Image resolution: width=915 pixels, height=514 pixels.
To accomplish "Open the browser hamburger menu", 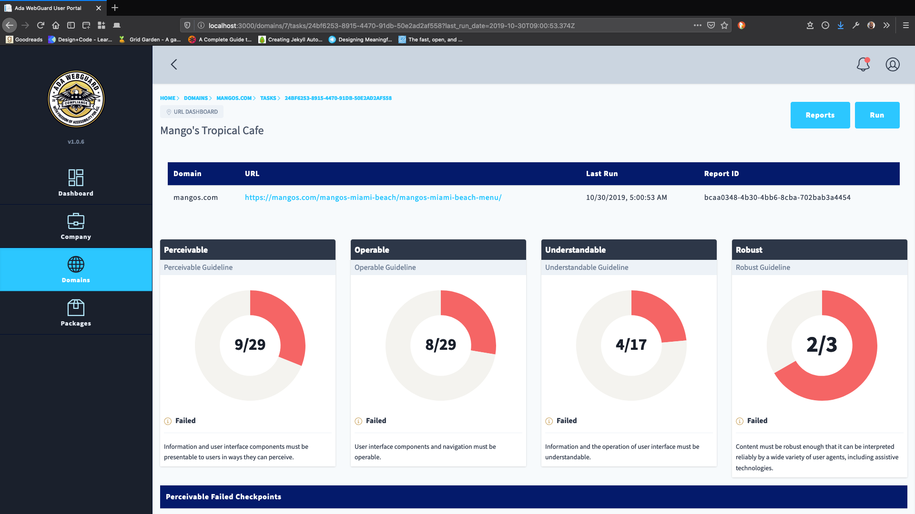I will pos(906,25).
